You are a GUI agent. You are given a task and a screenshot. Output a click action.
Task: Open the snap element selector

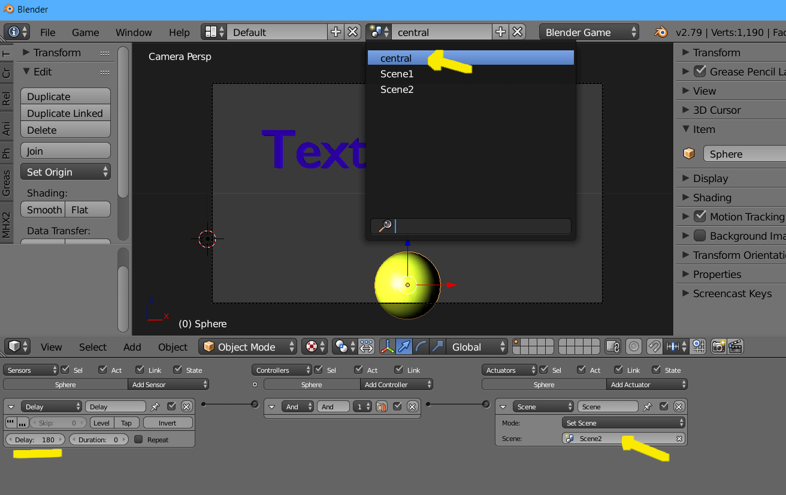[x=676, y=346]
